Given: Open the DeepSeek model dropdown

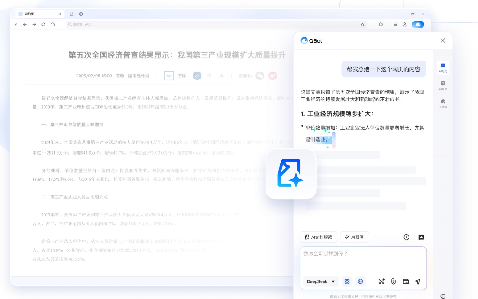Looking at the screenshot, I should (x=320, y=281).
